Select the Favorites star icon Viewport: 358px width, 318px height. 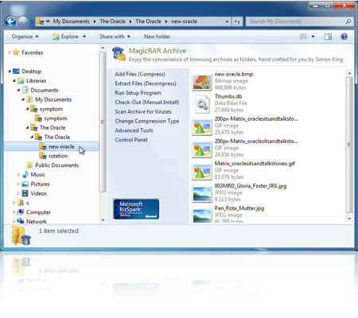[x=16, y=52]
